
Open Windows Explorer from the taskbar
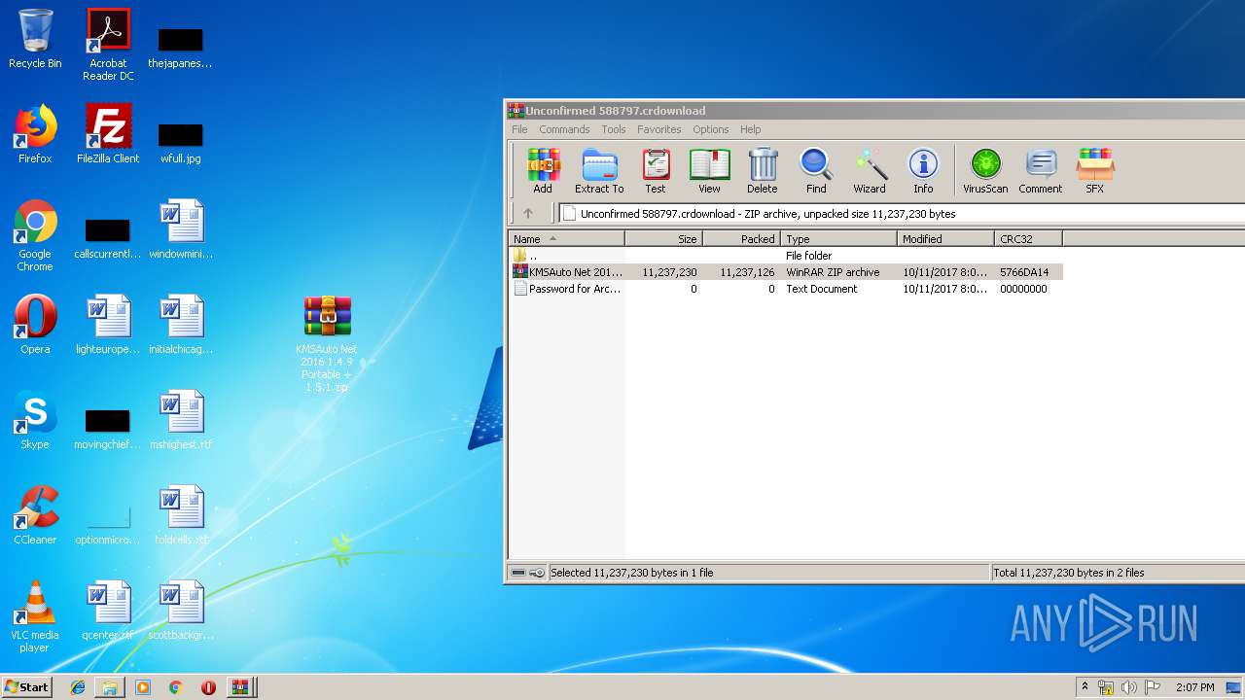(x=110, y=687)
